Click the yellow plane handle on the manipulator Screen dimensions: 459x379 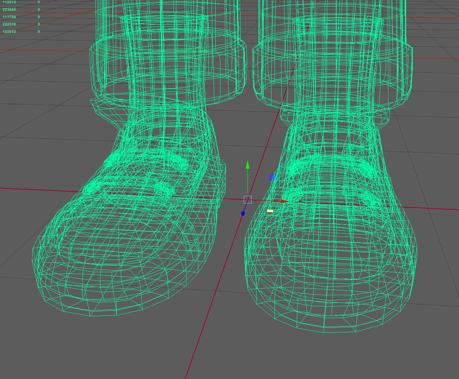[270, 211]
